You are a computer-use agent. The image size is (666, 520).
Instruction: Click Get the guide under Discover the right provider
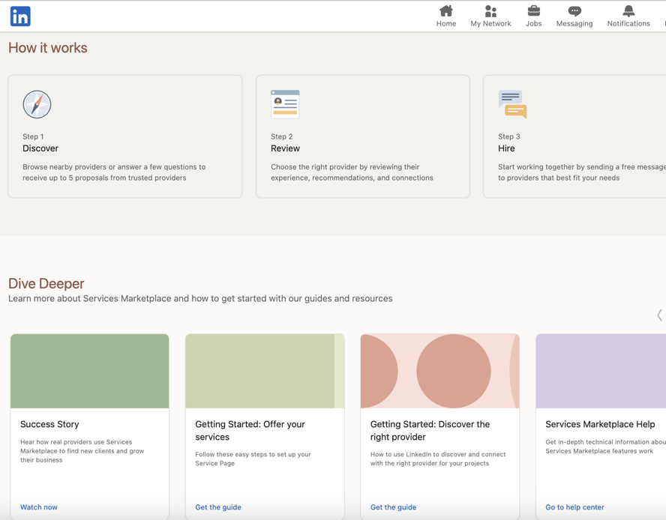tap(393, 507)
